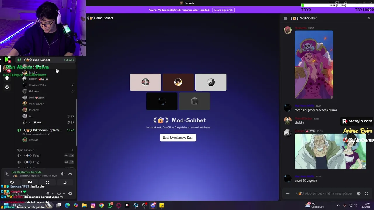Click Sesli Uygulamaya Katıl button

click(x=178, y=138)
